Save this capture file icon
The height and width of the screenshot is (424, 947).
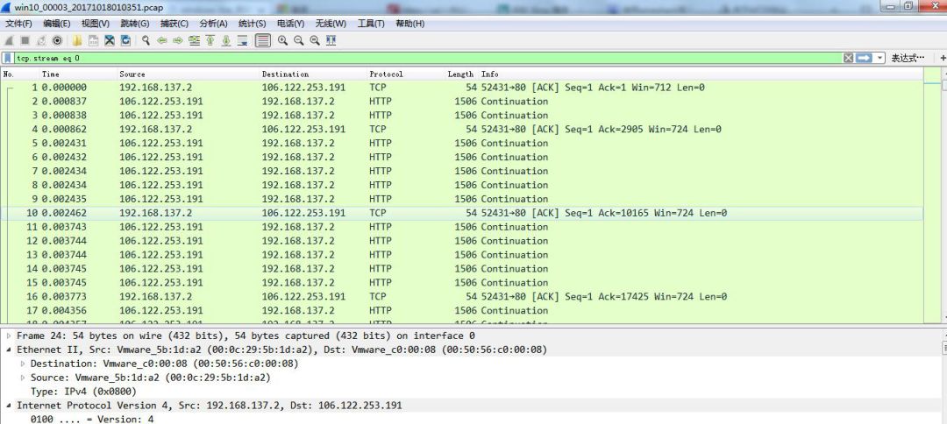coord(94,40)
